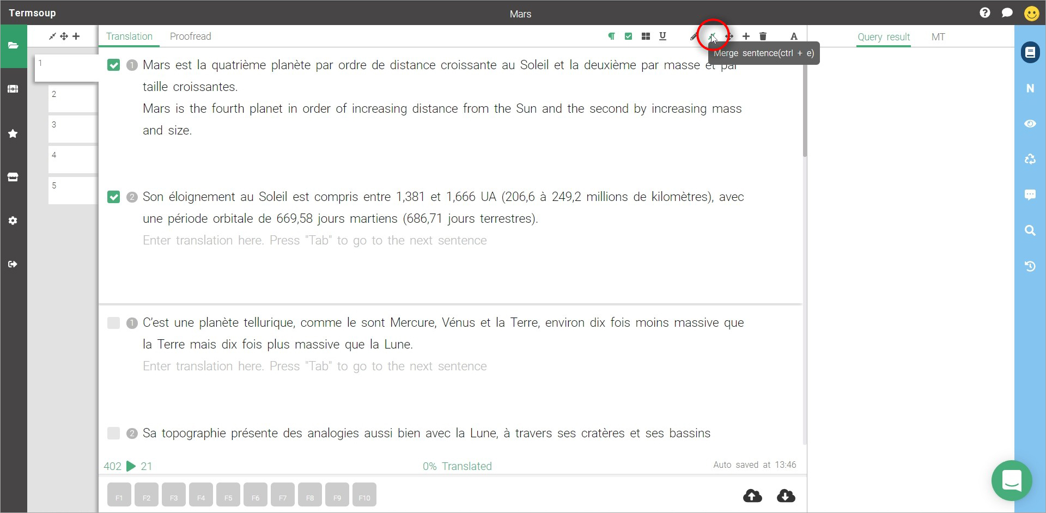1046x513 pixels.
Task: Select page thumbnail 4
Action: coord(73,160)
